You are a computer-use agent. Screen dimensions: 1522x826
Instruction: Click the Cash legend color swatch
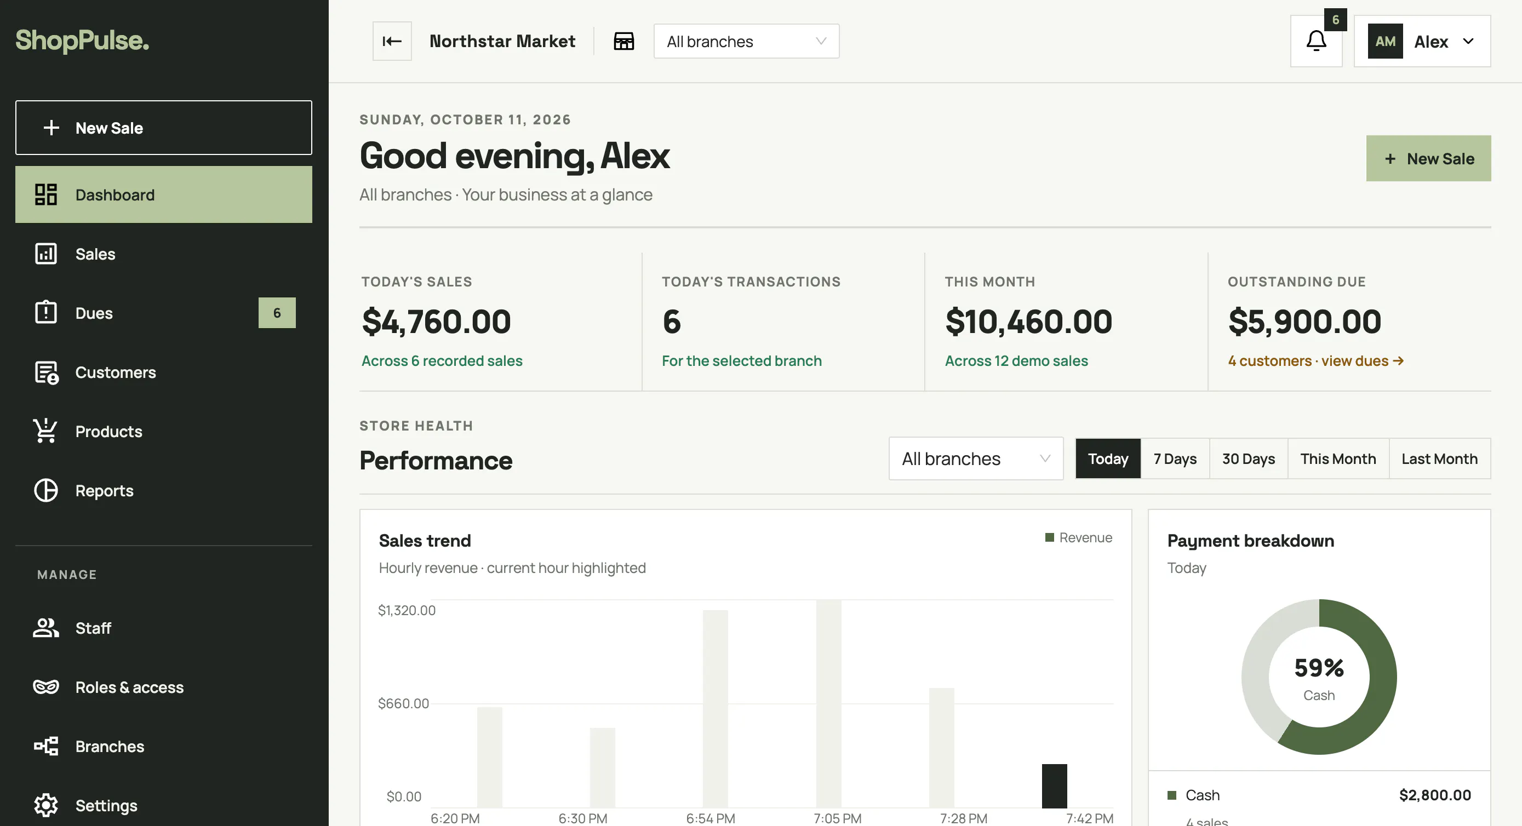click(x=1171, y=795)
